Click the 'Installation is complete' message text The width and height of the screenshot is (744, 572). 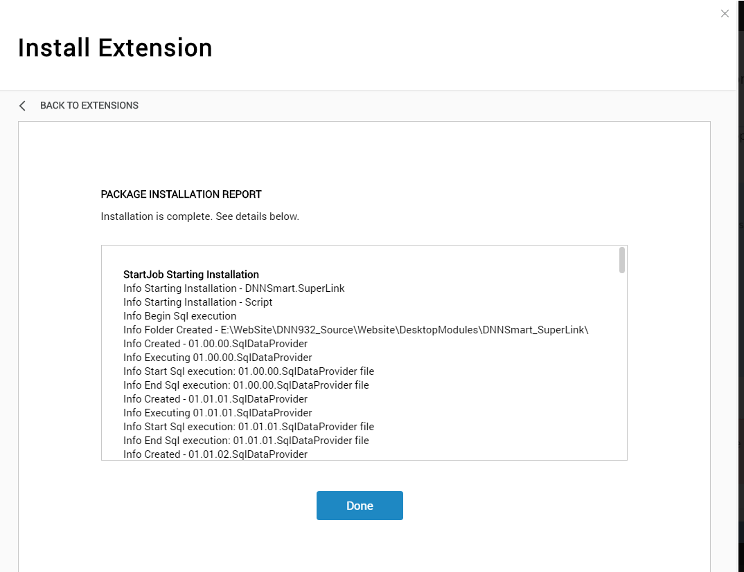(x=200, y=216)
